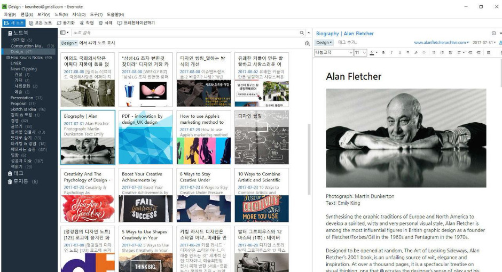Image resolution: width=502 pixels, height=272 pixels.
Task: Open 6 Ways to Stay Creative note
Action: pos(203,195)
